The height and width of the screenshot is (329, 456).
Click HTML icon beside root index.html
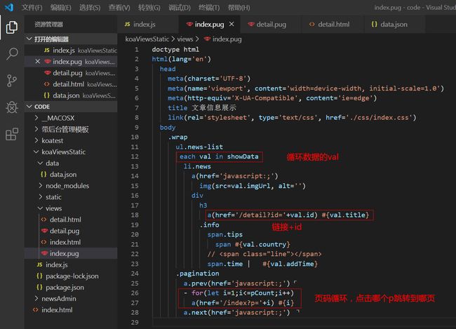click(36, 310)
